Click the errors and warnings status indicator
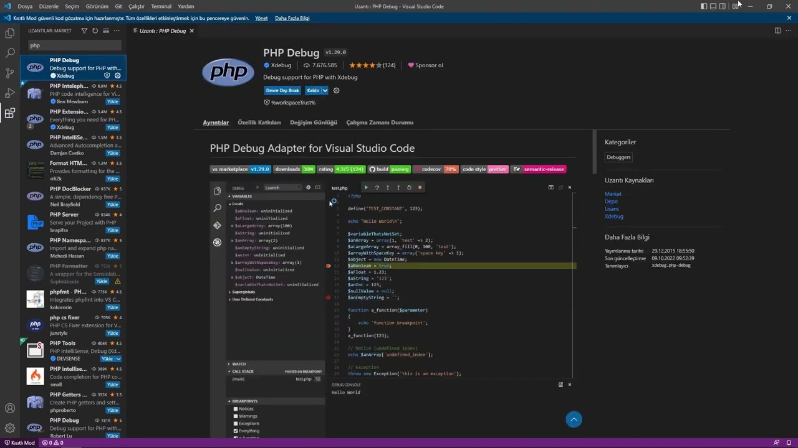The height and width of the screenshot is (448, 798). tap(52, 443)
